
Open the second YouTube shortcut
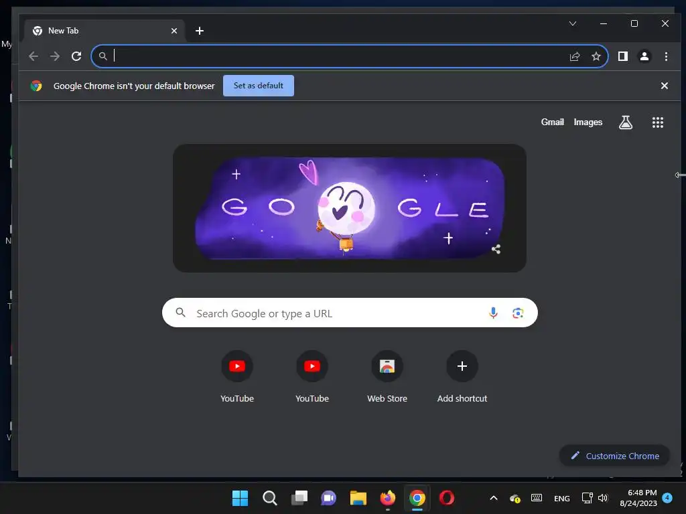312,377
